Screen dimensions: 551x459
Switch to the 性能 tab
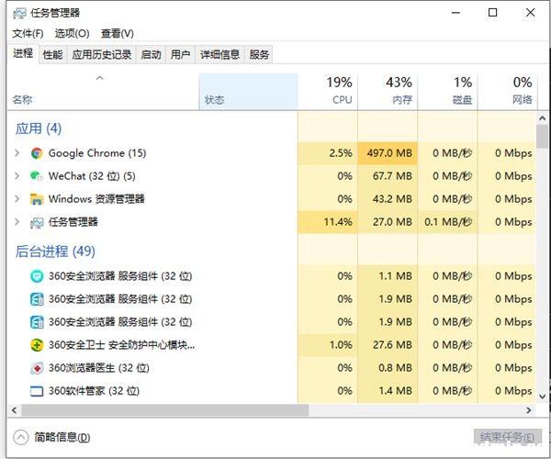coord(52,54)
